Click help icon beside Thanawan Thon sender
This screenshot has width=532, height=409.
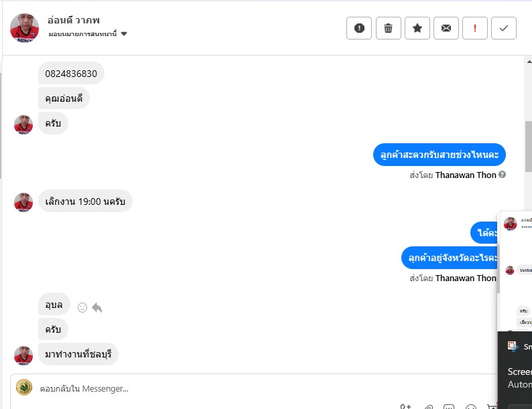point(502,175)
